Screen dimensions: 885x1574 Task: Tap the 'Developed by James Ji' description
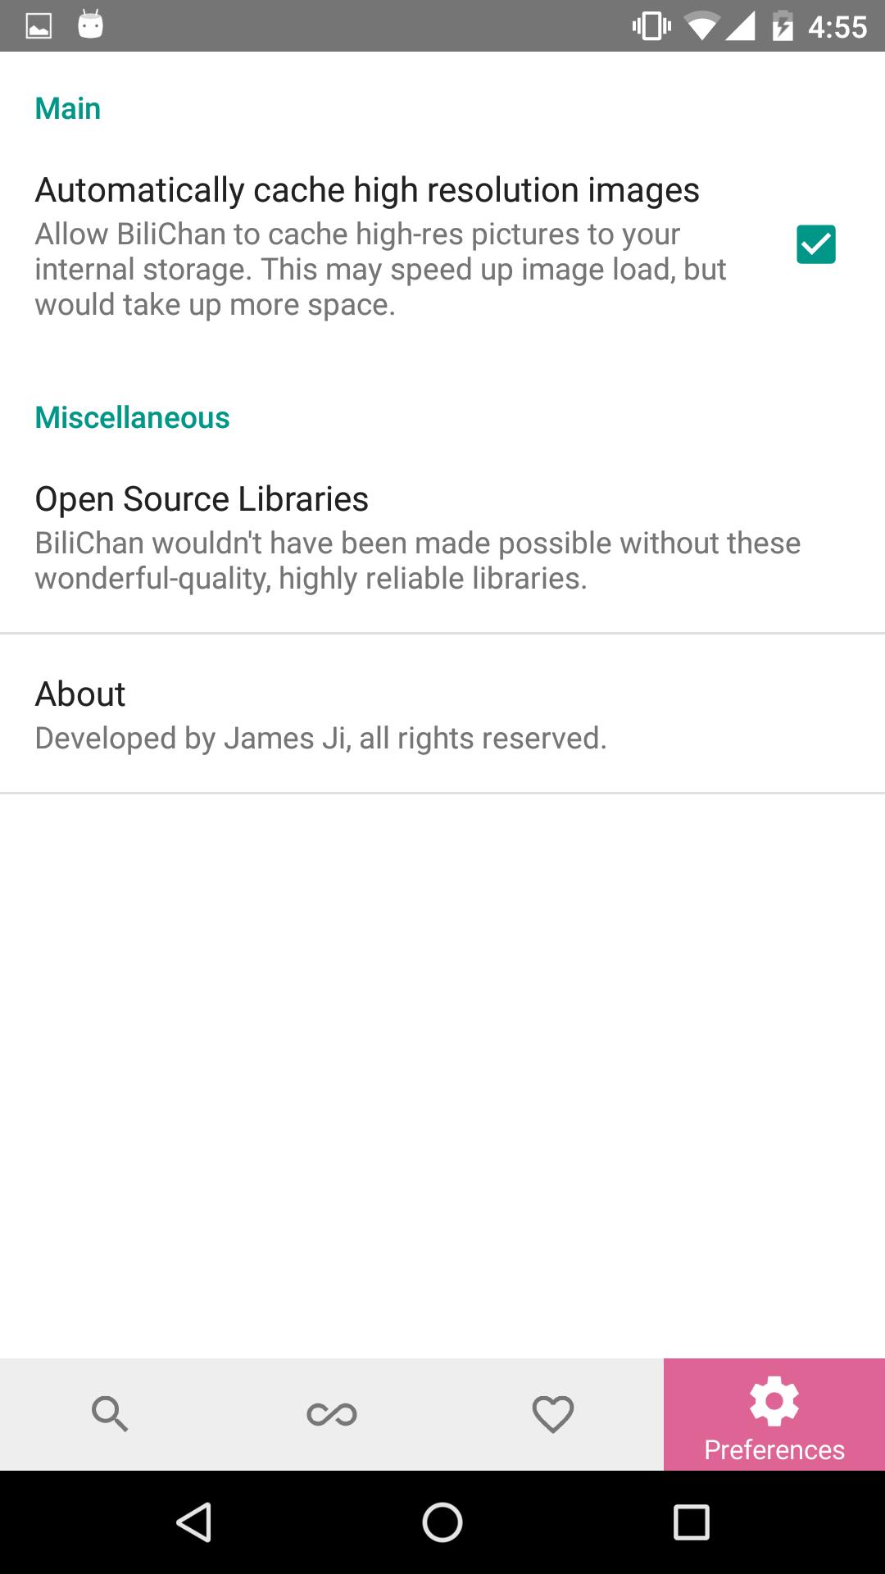320,738
